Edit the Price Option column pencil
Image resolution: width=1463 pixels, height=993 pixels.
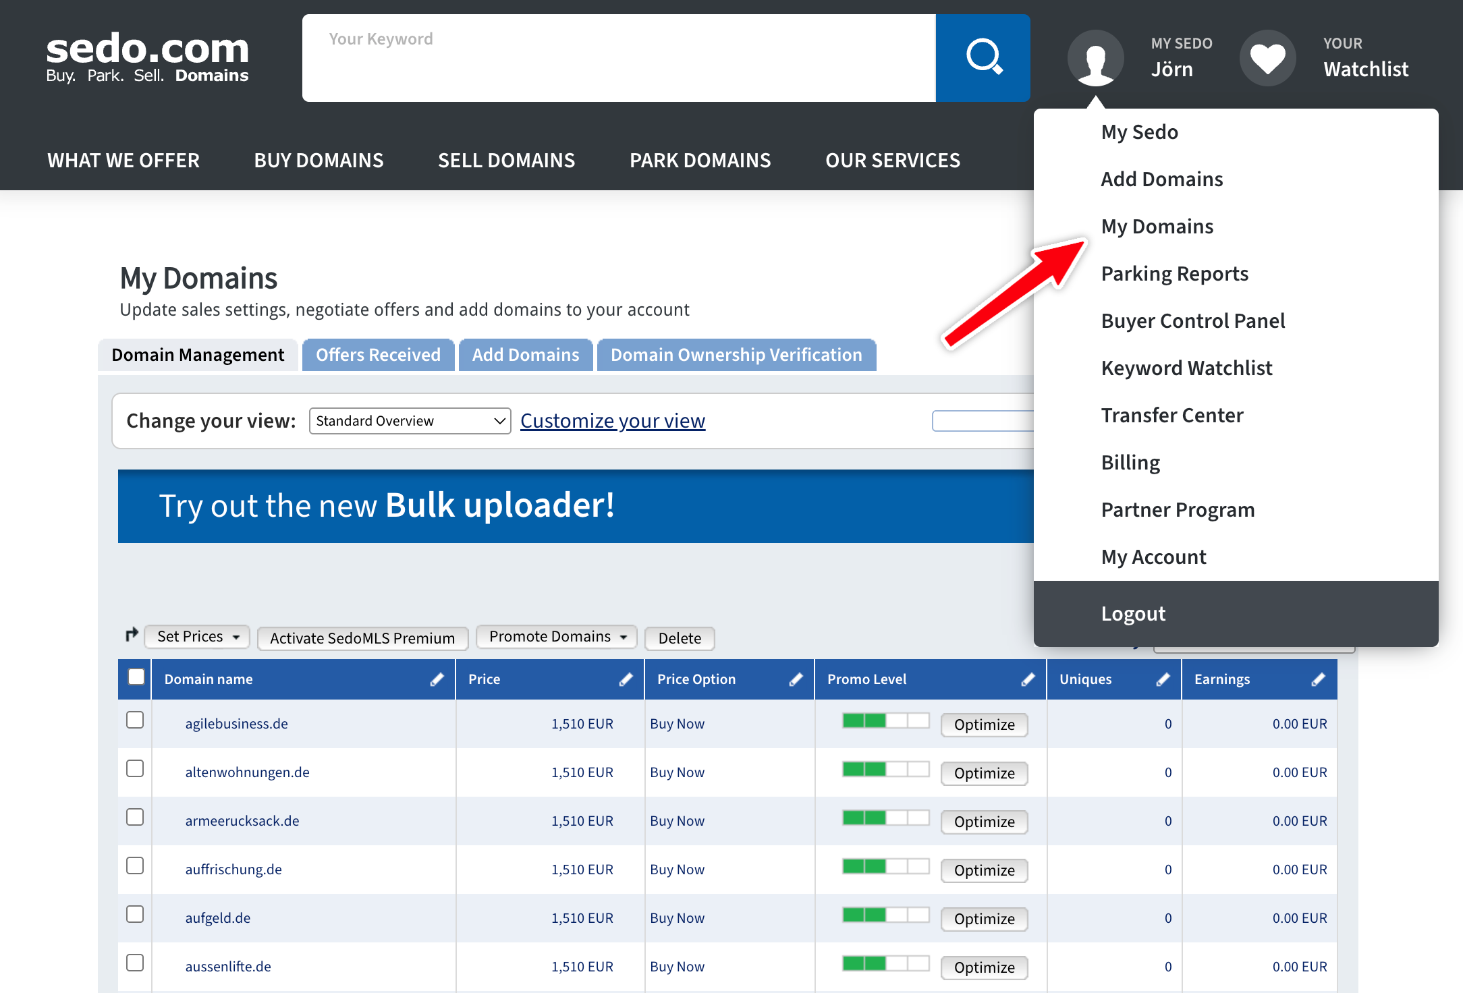click(796, 679)
